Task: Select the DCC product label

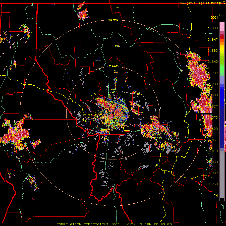Action: coord(220,15)
